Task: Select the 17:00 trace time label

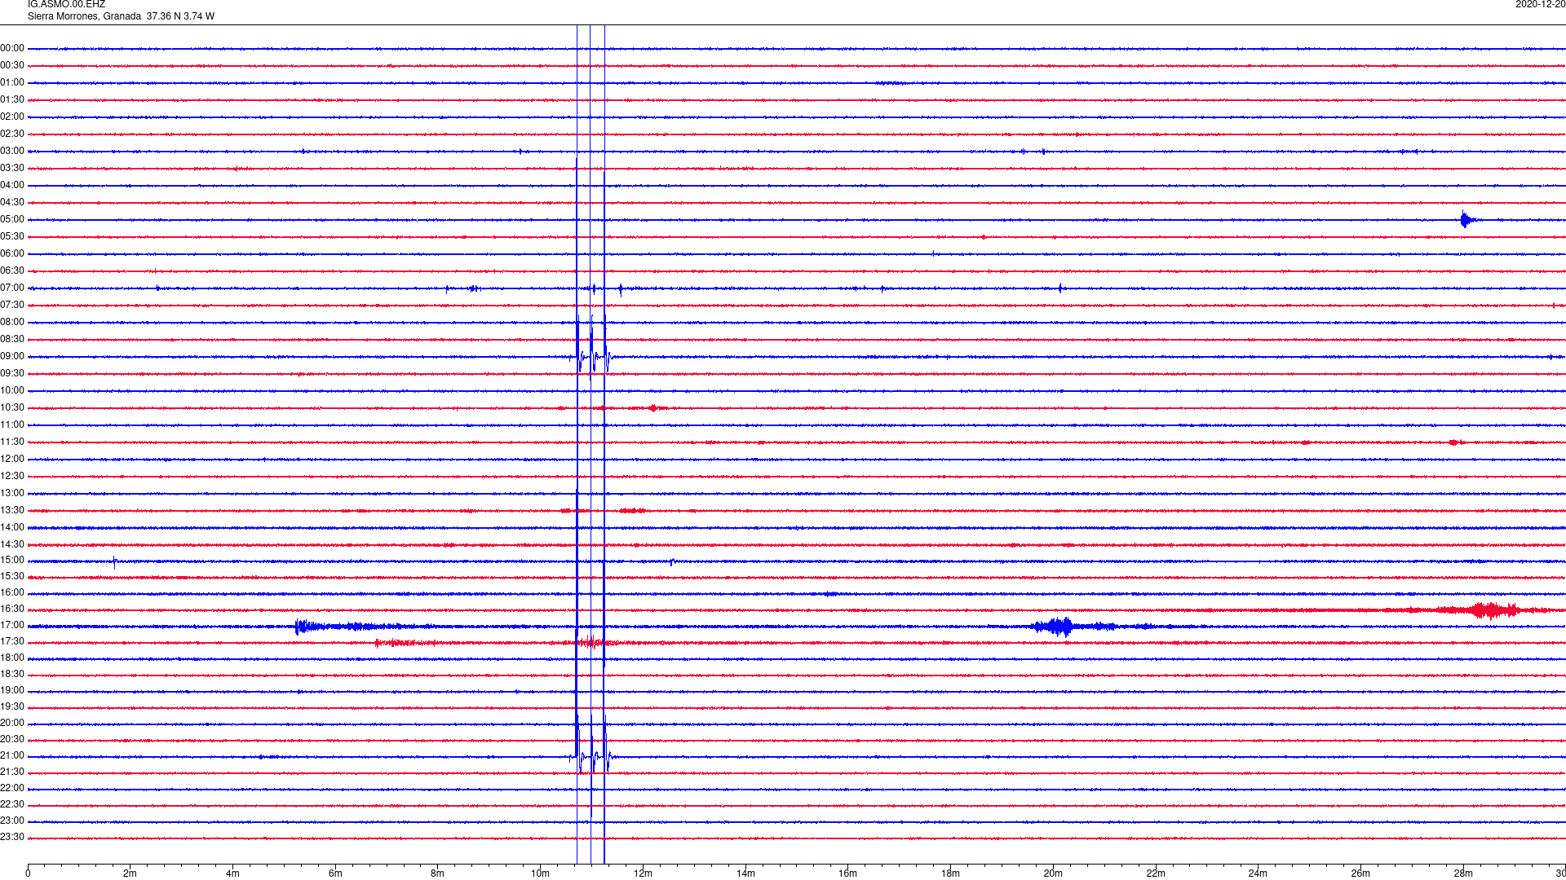Action: [12, 626]
